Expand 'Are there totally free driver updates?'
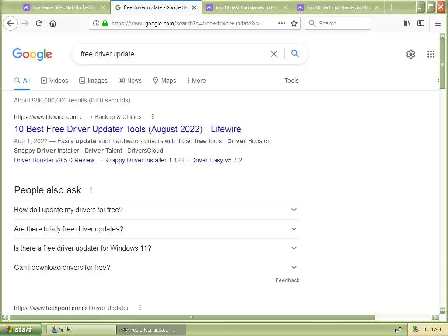The image size is (448, 336). 156,229
